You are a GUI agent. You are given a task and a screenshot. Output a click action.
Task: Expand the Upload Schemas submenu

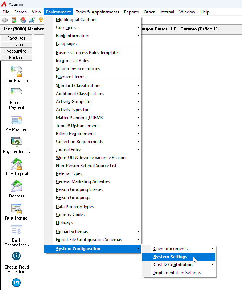[93, 232]
